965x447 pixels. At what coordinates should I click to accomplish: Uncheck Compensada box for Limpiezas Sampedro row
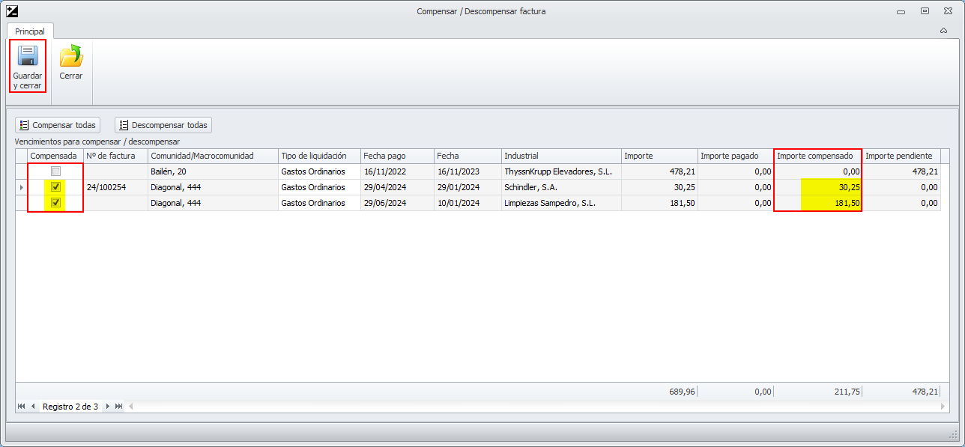point(55,203)
